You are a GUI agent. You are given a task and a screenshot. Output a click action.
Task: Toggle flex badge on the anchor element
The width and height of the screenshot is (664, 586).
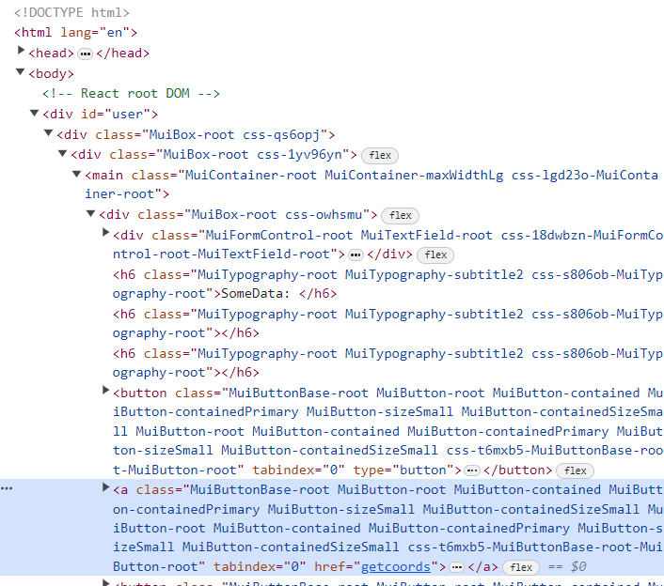[x=521, y=567]
